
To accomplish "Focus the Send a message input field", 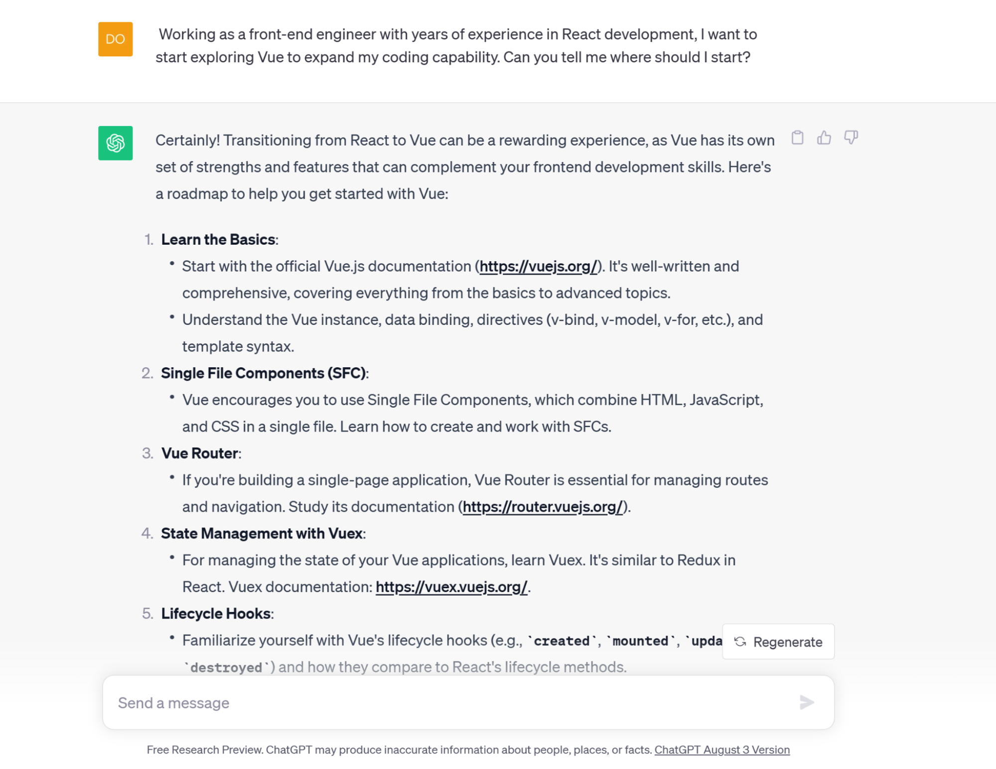I will (x=468, y=702).
